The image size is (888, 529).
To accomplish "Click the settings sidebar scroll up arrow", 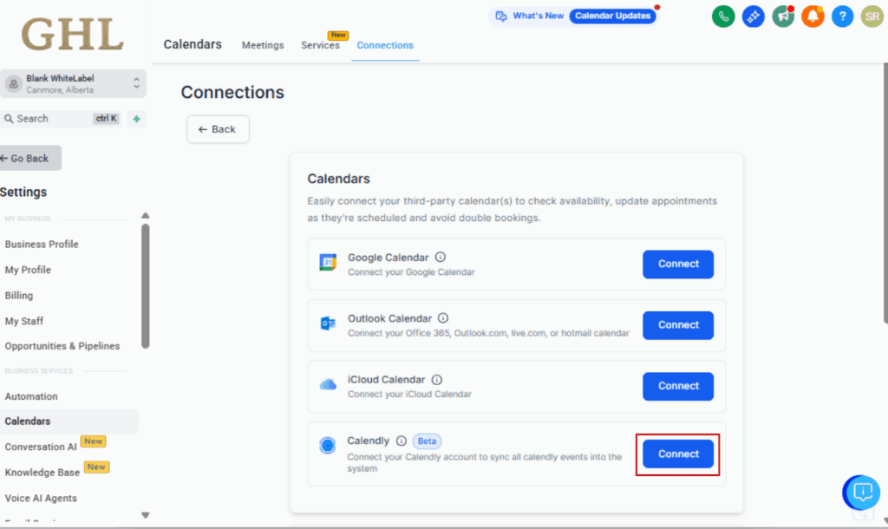I will (x=146, y=215).
